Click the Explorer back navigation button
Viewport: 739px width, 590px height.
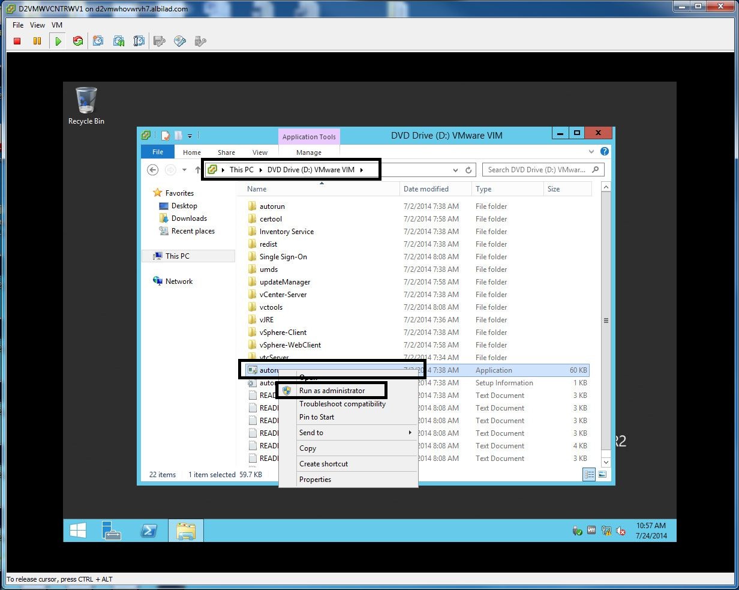[x=152, y=170]
